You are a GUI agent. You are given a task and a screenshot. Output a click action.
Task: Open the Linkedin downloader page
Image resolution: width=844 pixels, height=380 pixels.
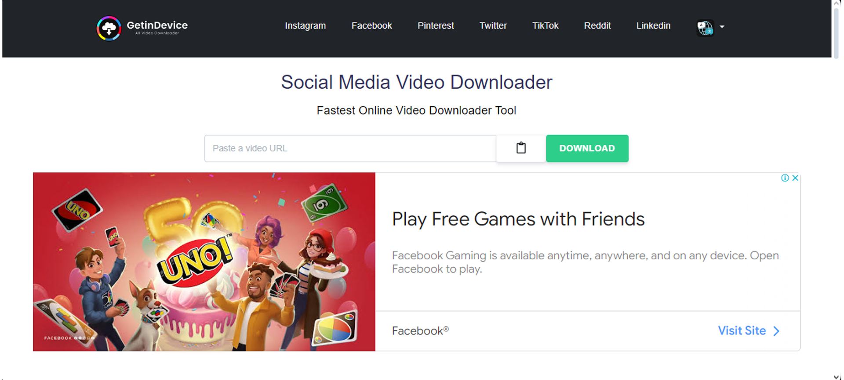point(653,26)
